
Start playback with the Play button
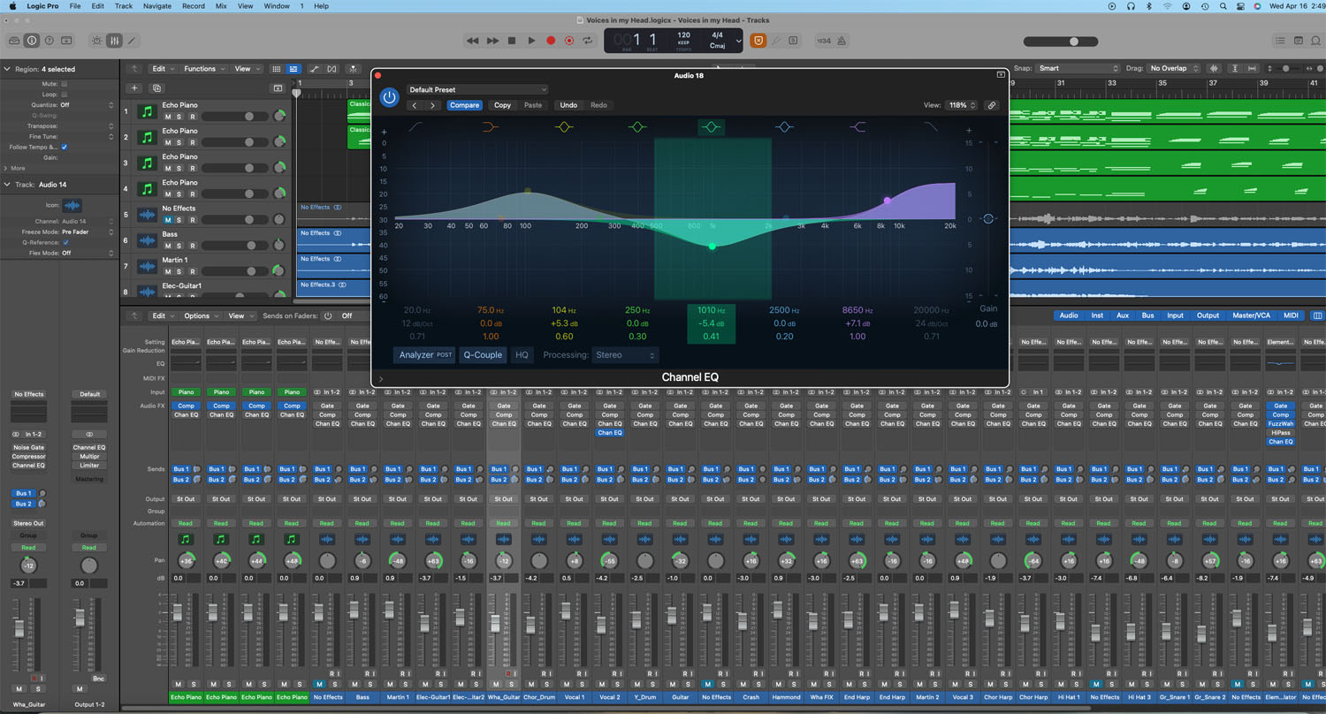pos(531,41)
